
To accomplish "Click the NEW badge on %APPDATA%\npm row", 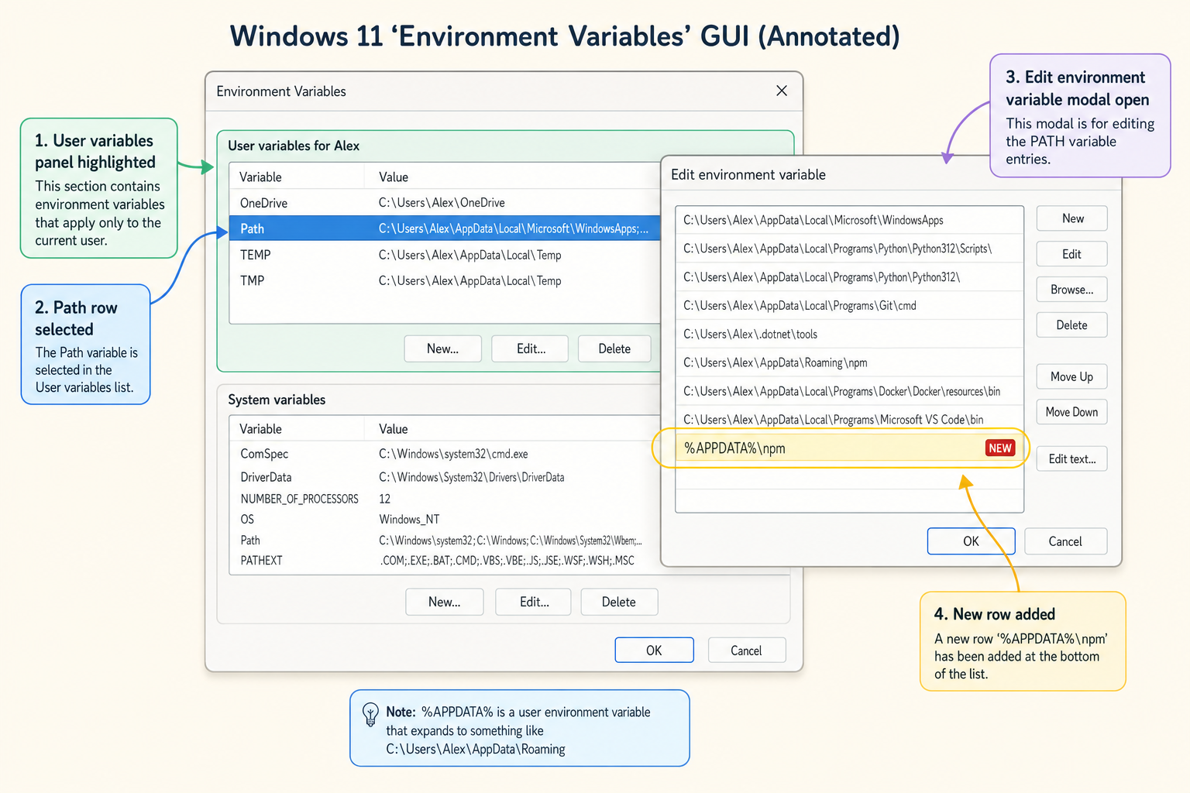I will (1000, 448).
